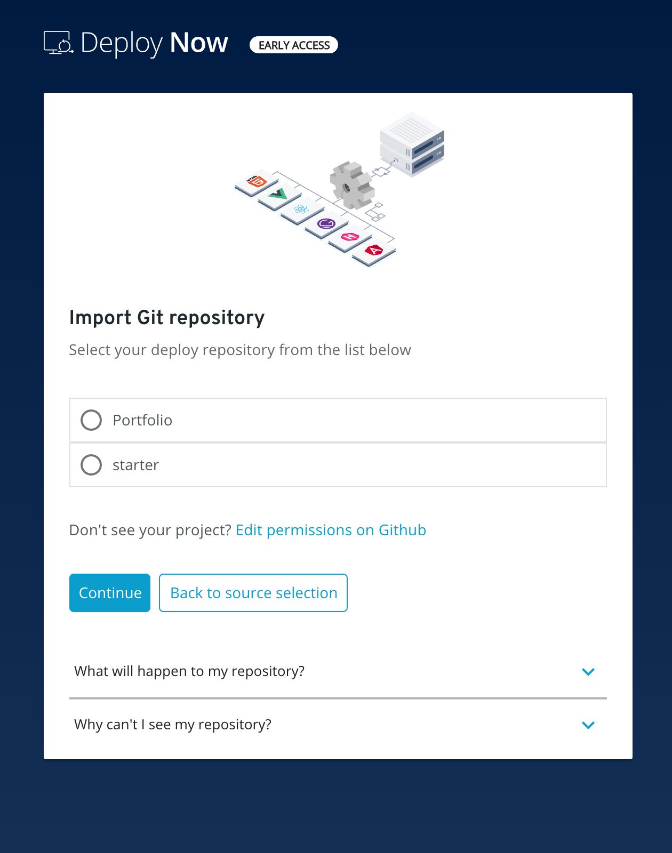Select the starter repository radio button

tap(91, 465)
